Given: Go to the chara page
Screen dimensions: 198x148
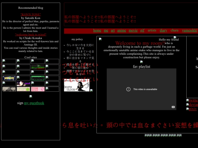Looking at the screenshot, I should coord(175,30).
